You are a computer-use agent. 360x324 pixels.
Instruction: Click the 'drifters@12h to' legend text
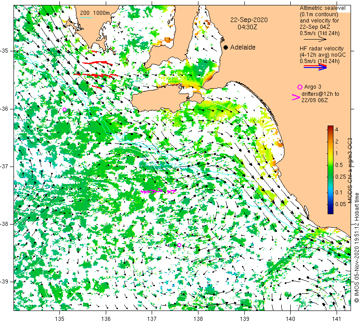pyautogui.click(x=320, y=94)
